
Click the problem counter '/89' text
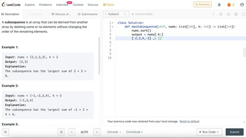click(84, 132)
